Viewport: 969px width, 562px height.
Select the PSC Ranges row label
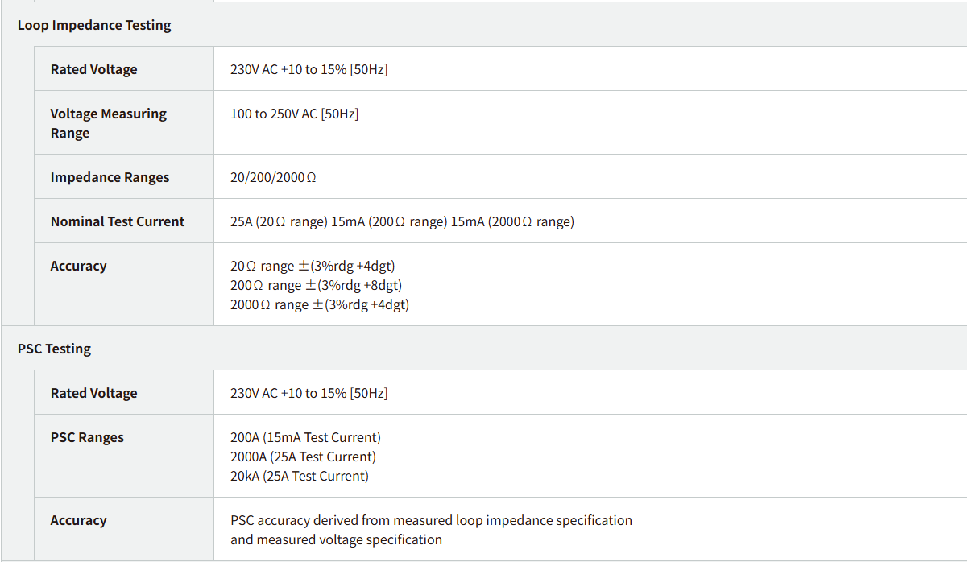[x=87, y=437]
